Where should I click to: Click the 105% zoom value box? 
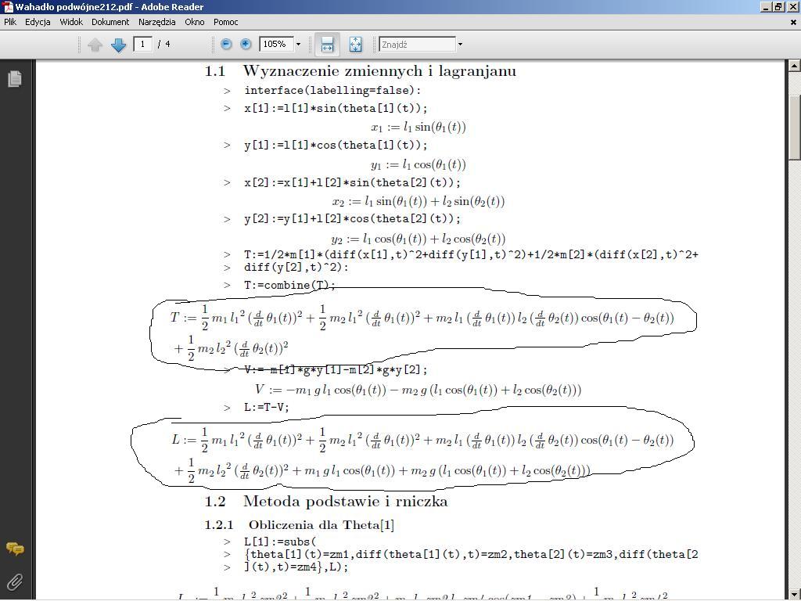276,45
